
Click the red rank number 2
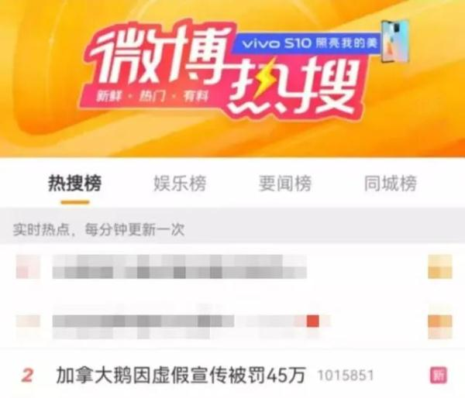click(28, 376)
